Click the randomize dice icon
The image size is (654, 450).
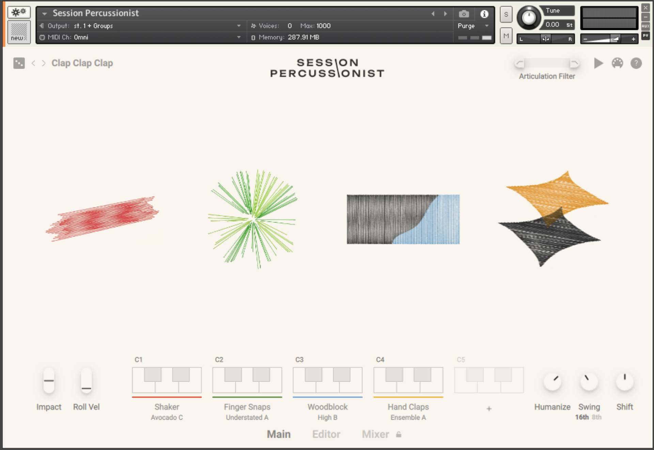(x=19, y=63)
